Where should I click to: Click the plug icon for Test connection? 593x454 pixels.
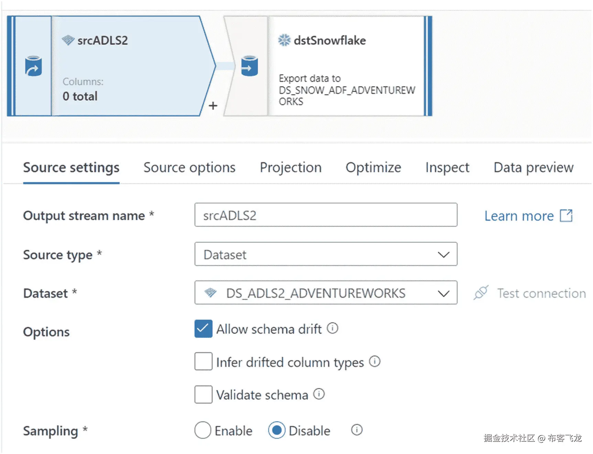click(481, 293)
